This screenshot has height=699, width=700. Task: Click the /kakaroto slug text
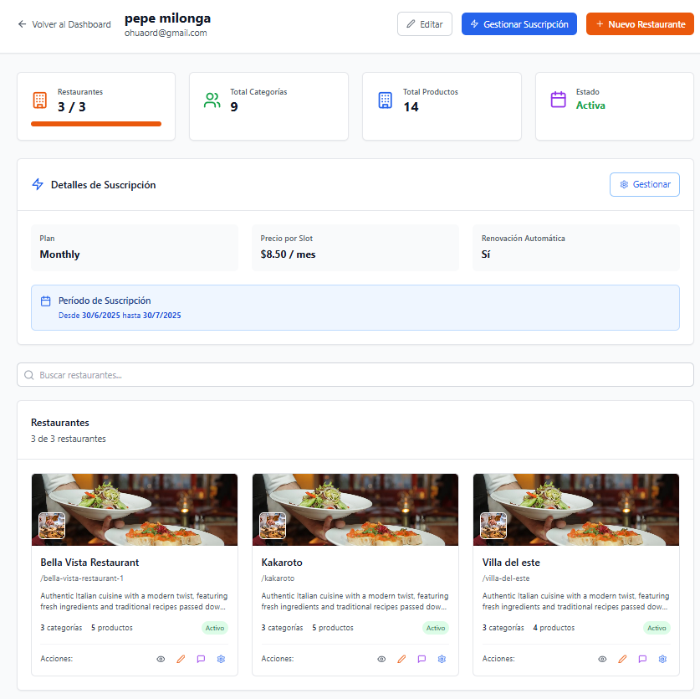(x=278, y=578)
